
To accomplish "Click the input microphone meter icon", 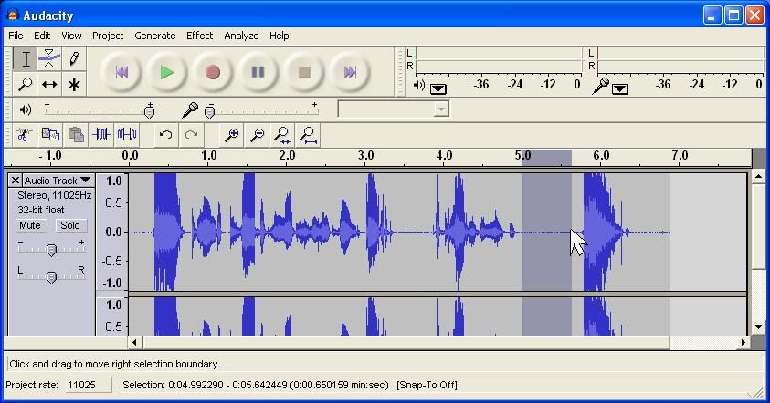I will tap(600, 86).
